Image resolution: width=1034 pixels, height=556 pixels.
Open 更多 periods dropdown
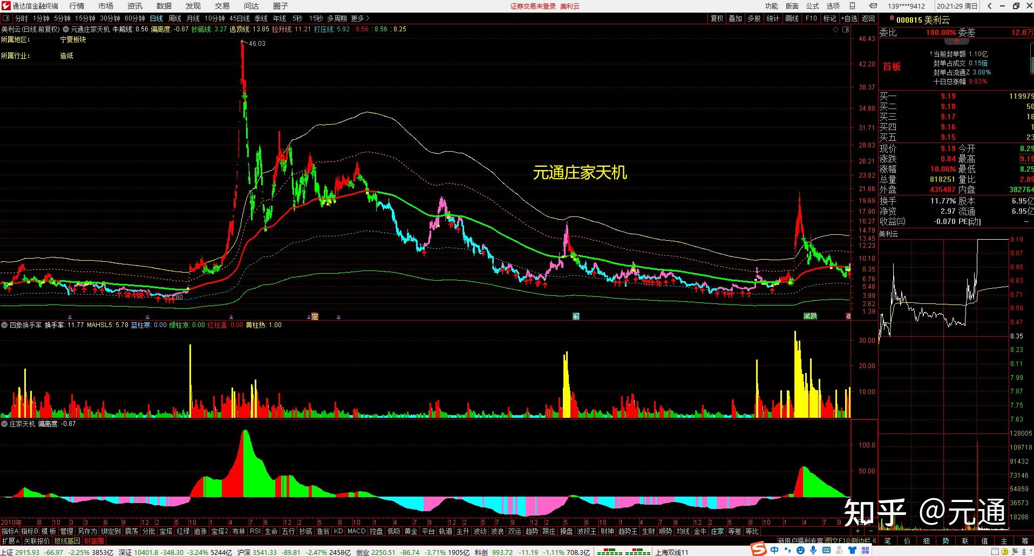[x=360, y=18]
